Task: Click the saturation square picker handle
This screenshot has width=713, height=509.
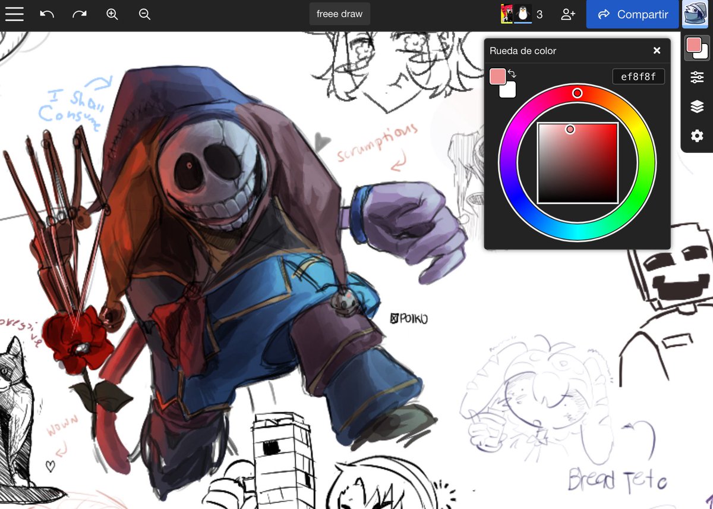Action: [x=570, y=129]
